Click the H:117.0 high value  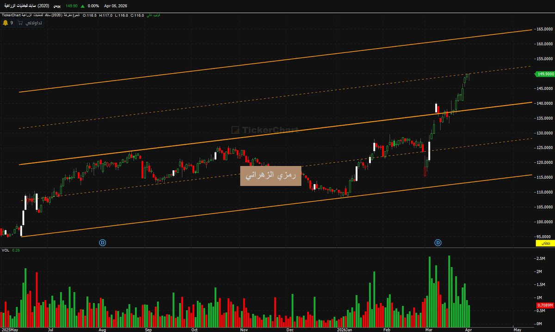click(x=105, y=15)
